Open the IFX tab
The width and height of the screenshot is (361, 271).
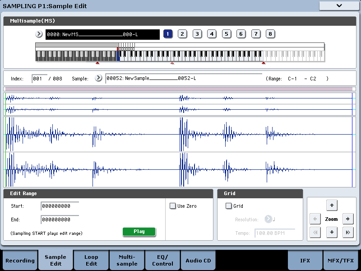(305, 261)
